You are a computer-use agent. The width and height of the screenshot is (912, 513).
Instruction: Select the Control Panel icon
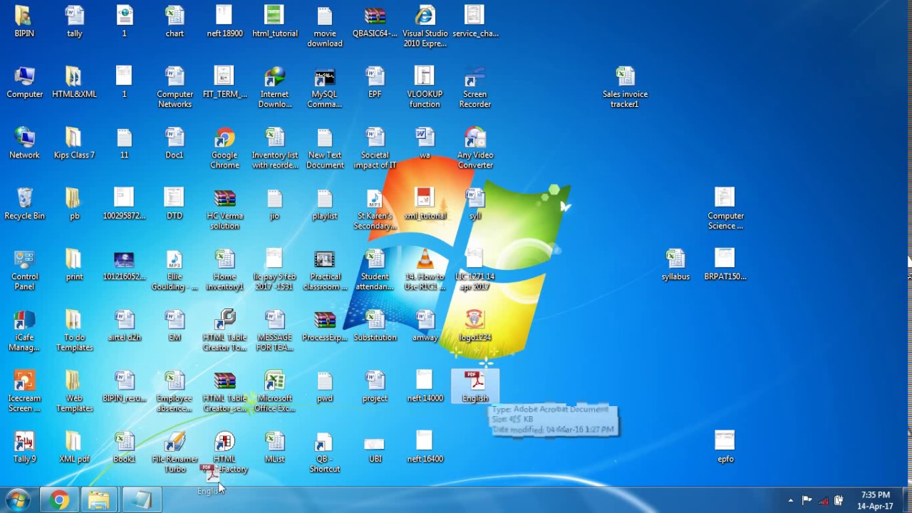pyautogui.click(x=24, y=259)
